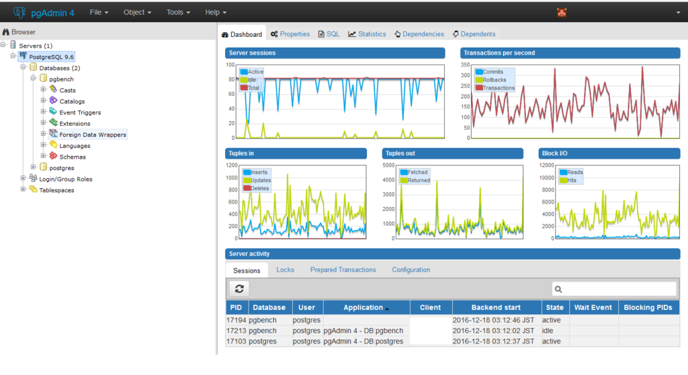Click the magnifier icon in the search box
This screenshot has height=375, width=688.
click(x=558, y=289)
